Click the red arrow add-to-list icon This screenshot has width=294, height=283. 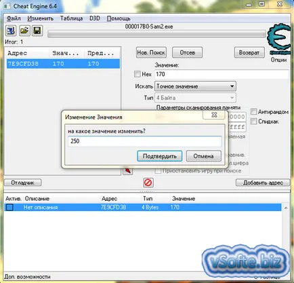pos(127,170)
